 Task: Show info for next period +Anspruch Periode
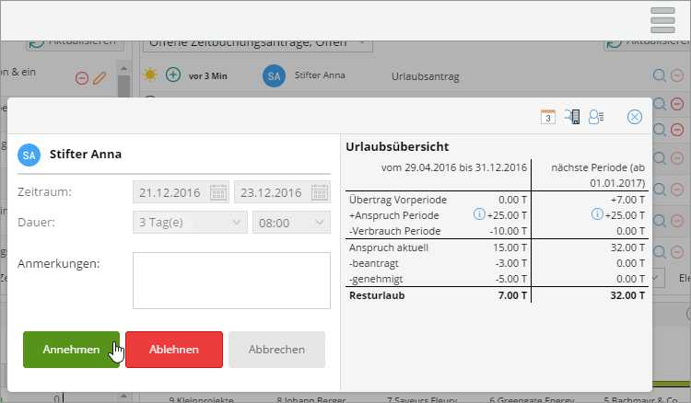(x=597, y=214)
